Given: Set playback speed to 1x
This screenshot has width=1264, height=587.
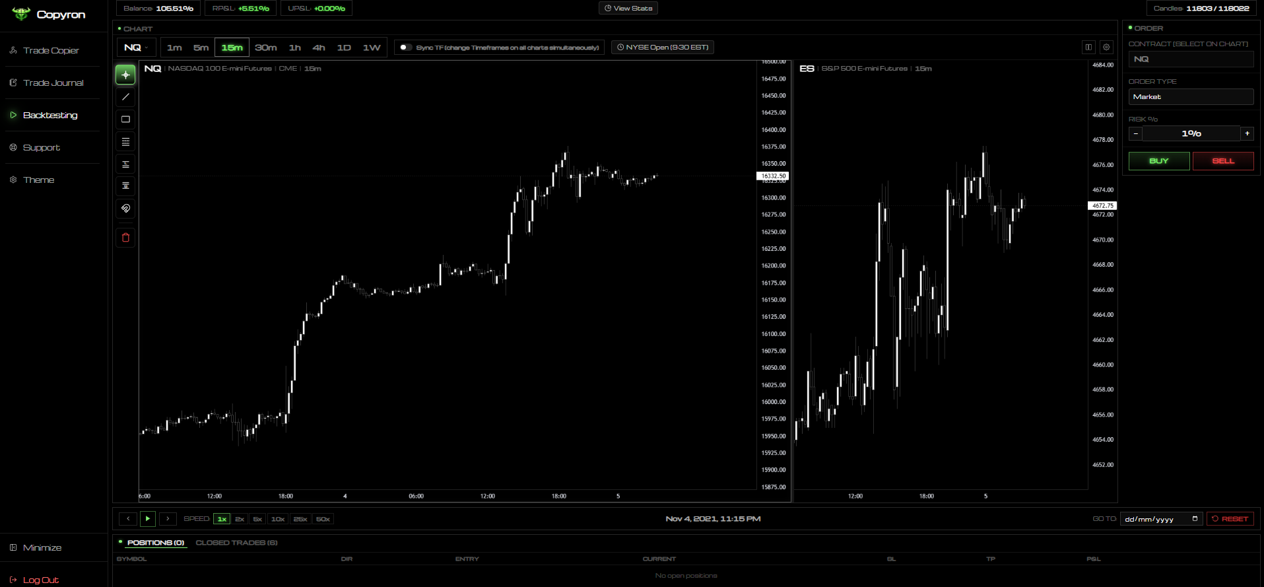Looking at the screenshot, I should coord(222,519).
